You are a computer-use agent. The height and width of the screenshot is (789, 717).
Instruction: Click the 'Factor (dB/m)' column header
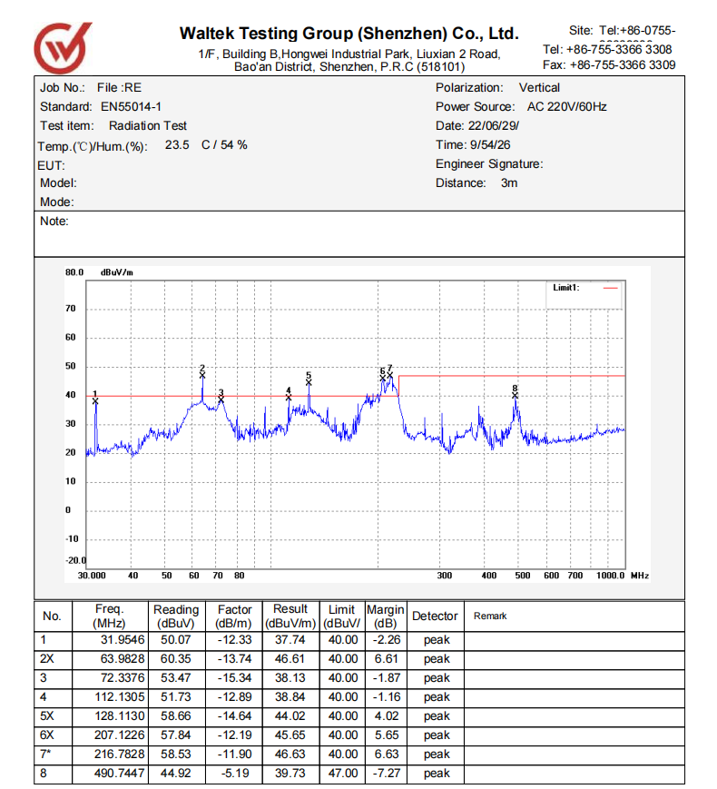(x=234, y=616)
